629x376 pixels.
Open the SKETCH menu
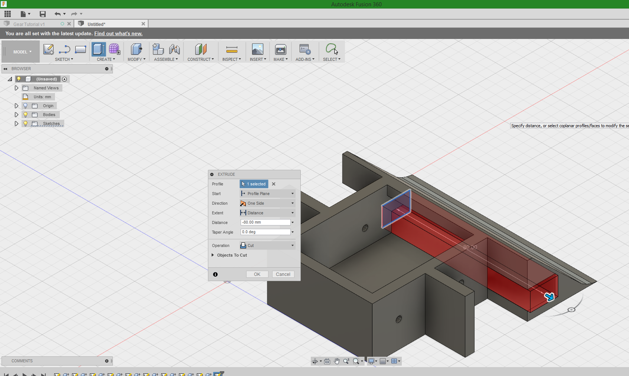coord(64,59)
